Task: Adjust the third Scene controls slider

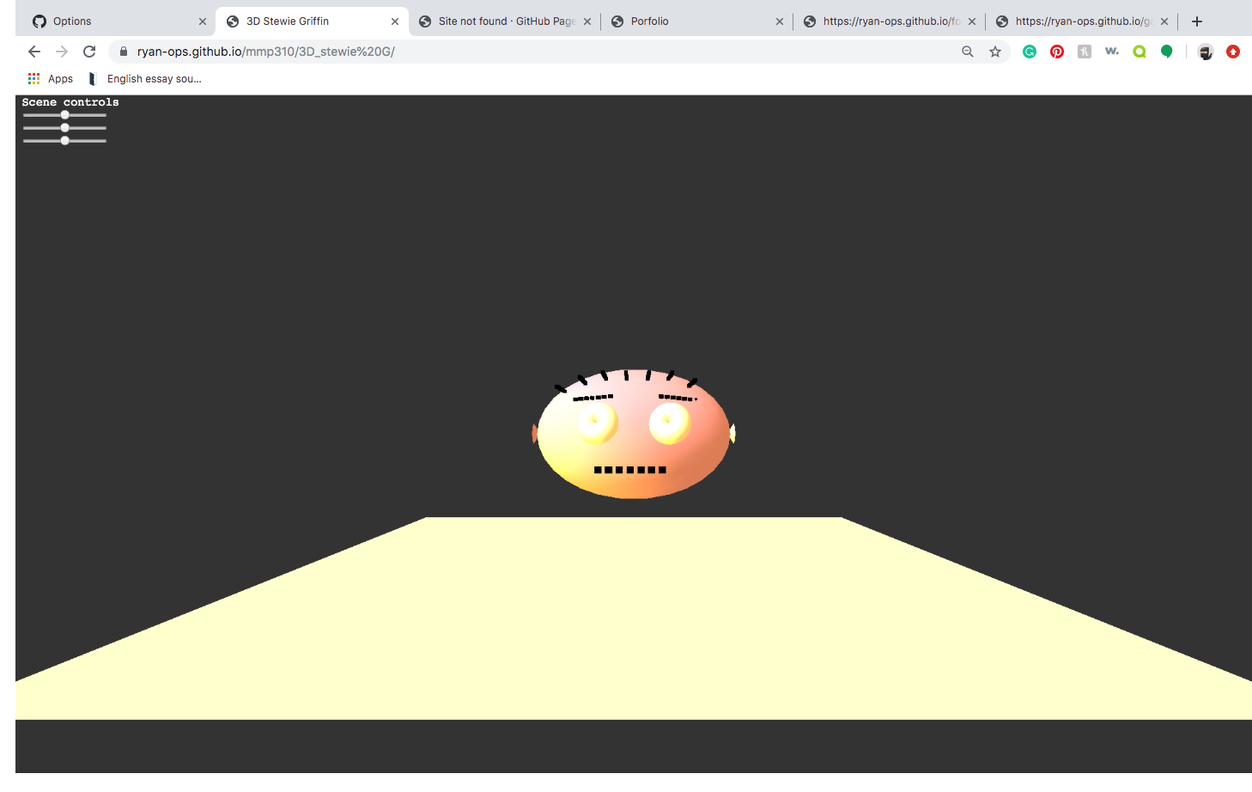Action: tap(65, 141)
